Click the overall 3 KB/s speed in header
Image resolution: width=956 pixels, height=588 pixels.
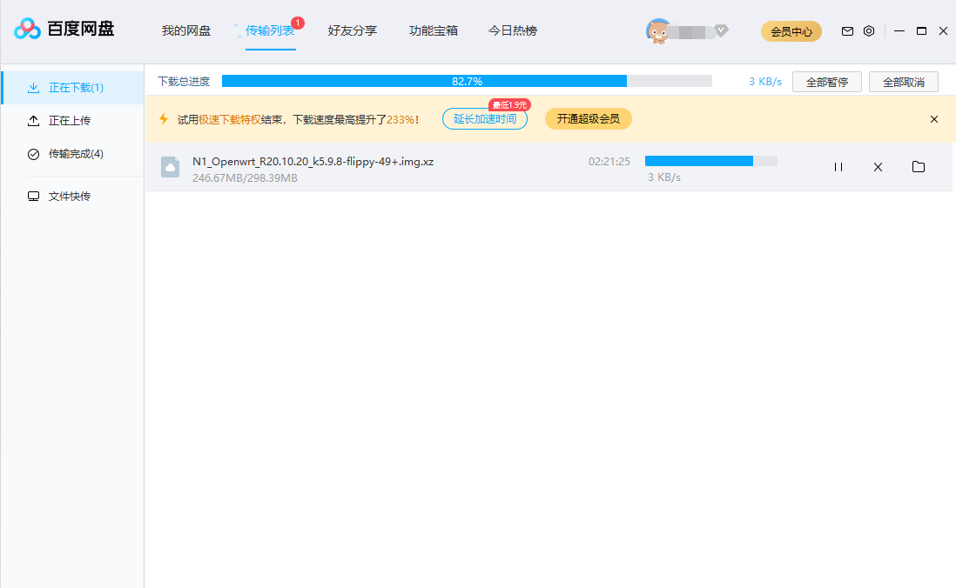(x=765, y=82)
